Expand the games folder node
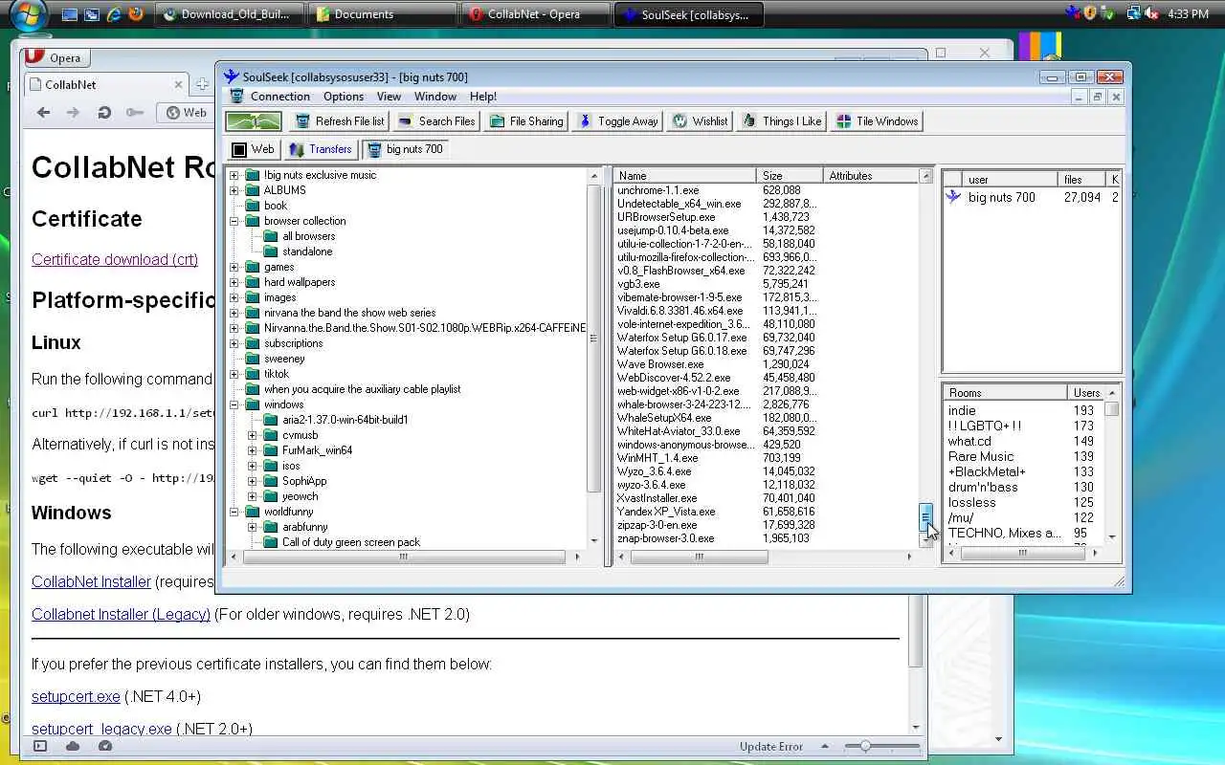Image resolution: width=1225 pixels, height=765 pixels. [x=234, y=267]
